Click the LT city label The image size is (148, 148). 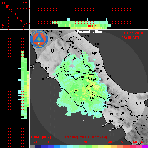(83, 103)
